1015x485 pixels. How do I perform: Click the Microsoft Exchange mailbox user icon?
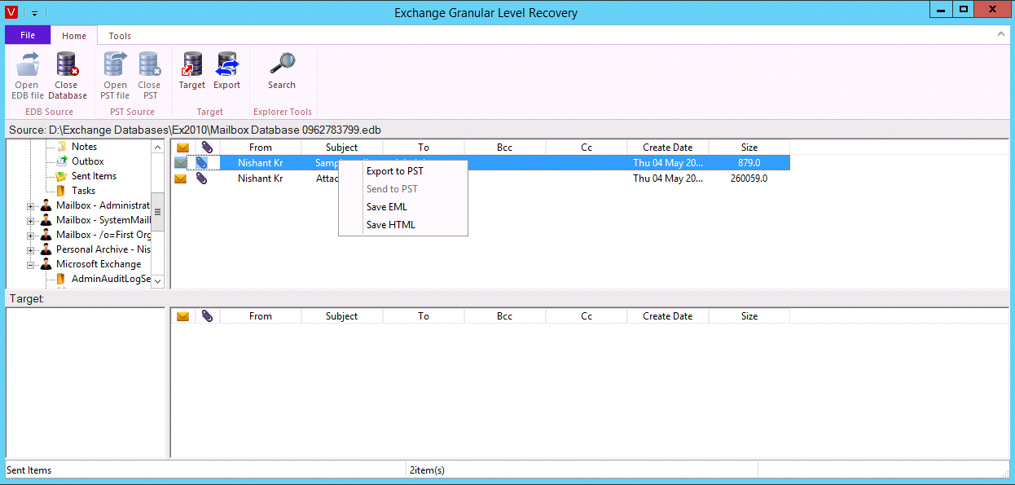(46, 264)
